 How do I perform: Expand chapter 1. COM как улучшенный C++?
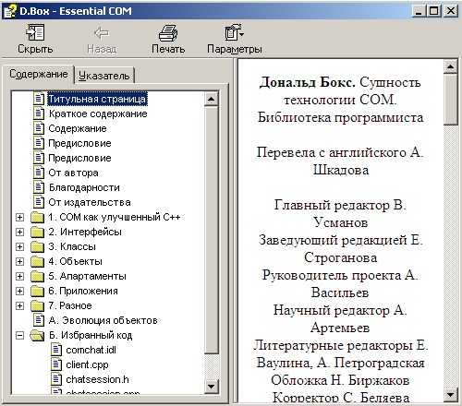pos(19,217)
